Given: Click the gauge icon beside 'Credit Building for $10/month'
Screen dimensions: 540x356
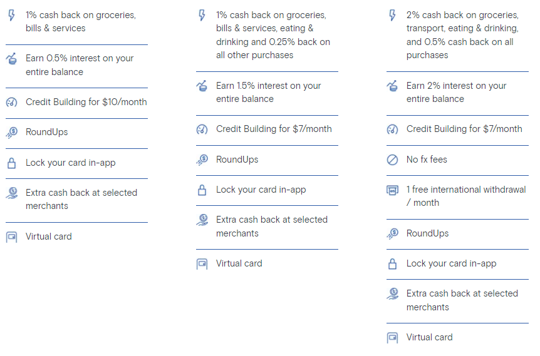Looking at the screenshot, I should pyautogui.click(x=12, y=102).
